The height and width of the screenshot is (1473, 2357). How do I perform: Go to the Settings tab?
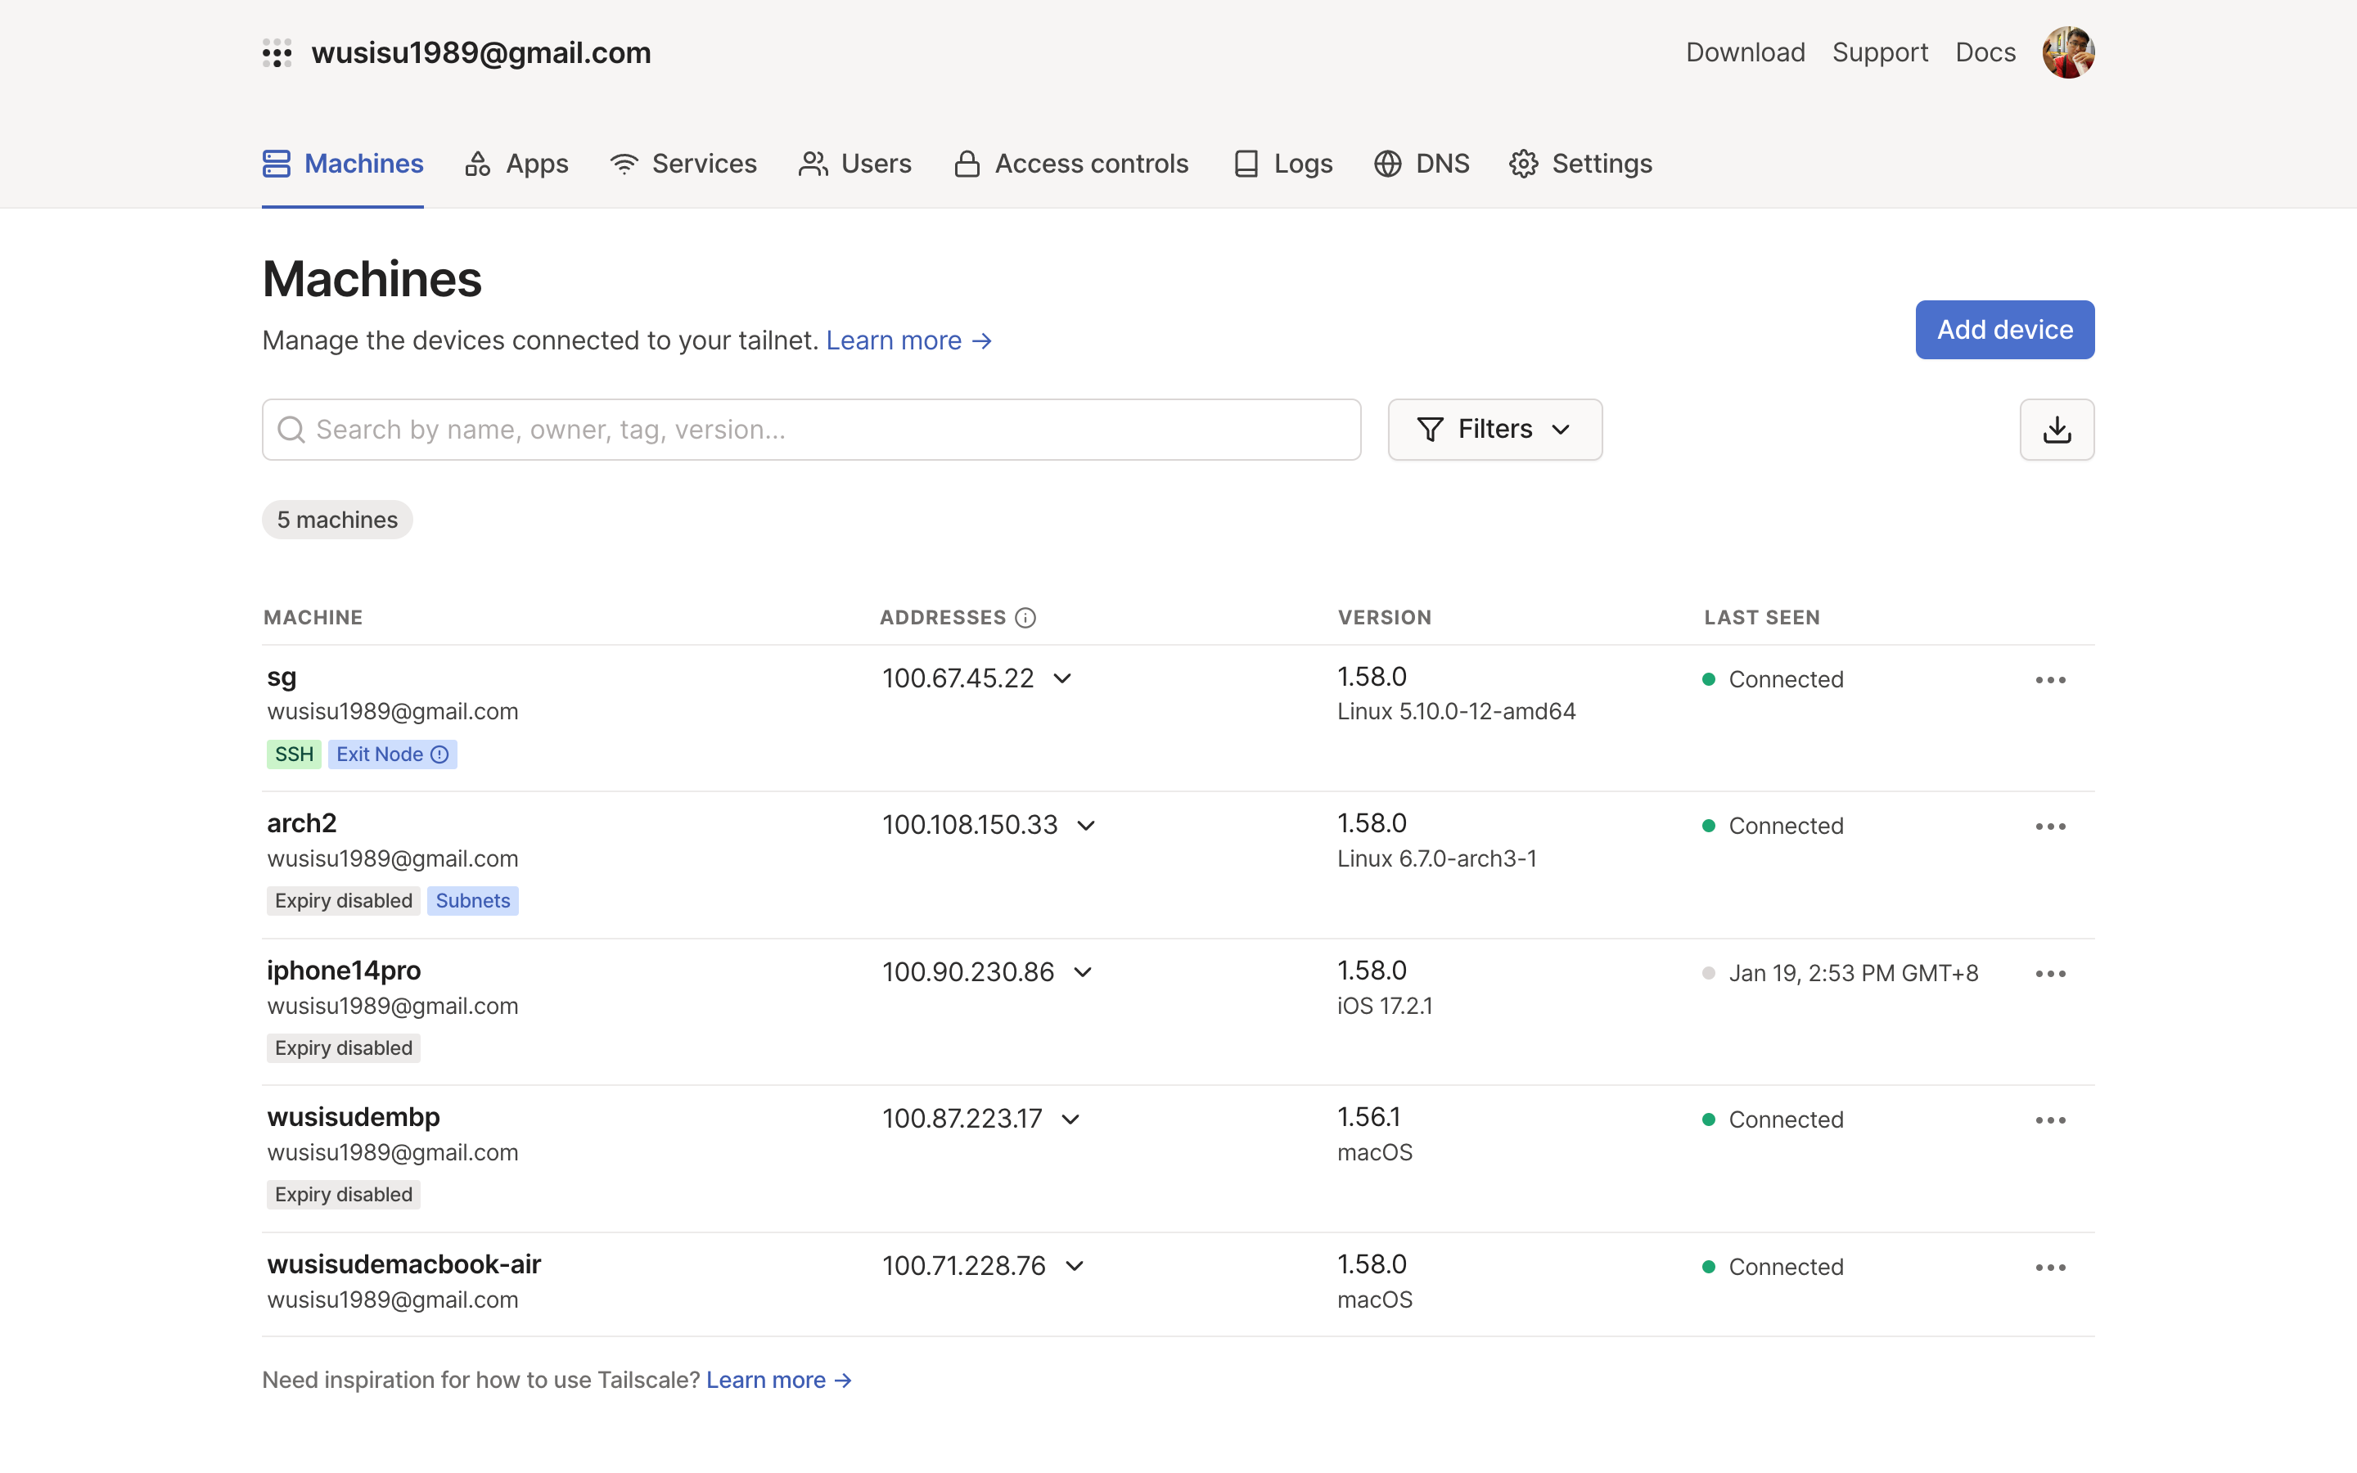[x=1581, y=164]
